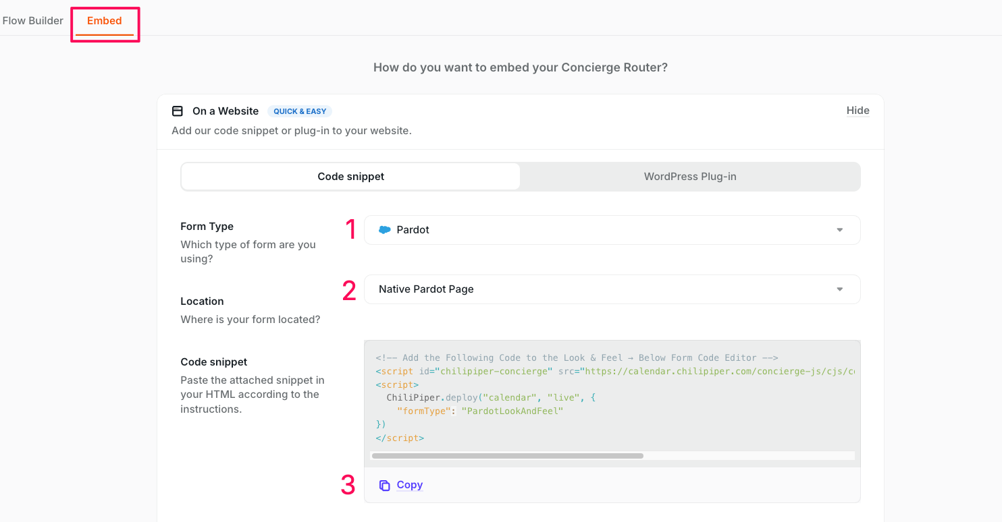Click "Paste the attached snippet" instructions text

coord(253,395)
